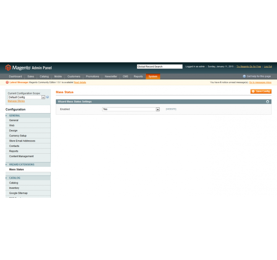The image size is (277, 260).
Task: Click the Mass Status page heading
Action: (65, 92)
